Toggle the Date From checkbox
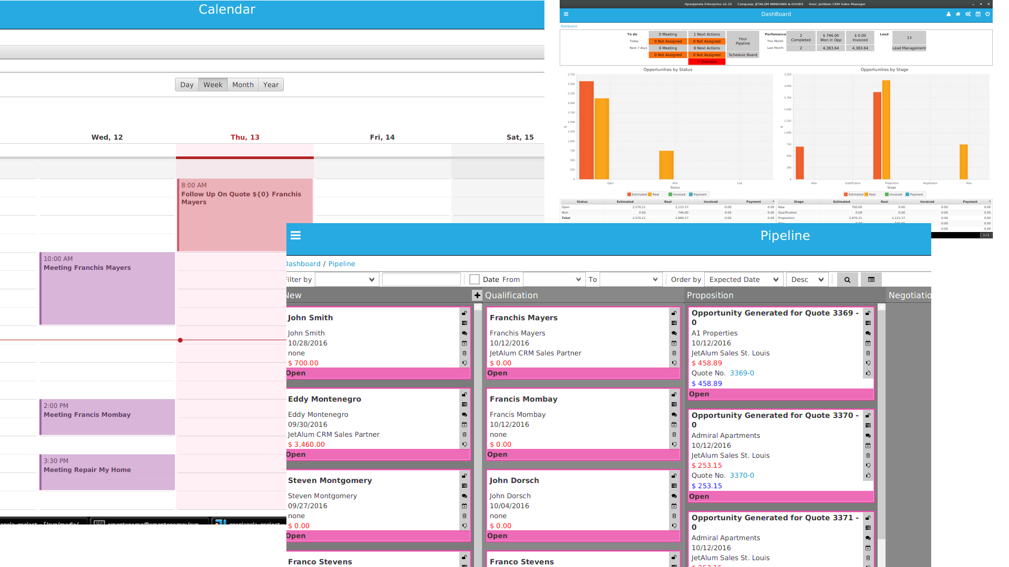Image resolution: width=1009 pixels, height=567 pixels. tap(475, 280)
